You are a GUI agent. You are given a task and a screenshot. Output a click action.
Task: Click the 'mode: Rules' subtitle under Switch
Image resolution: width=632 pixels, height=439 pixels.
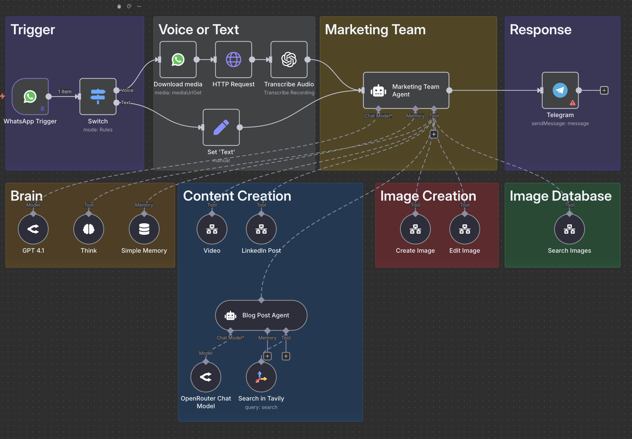click(x=98, y=130)
